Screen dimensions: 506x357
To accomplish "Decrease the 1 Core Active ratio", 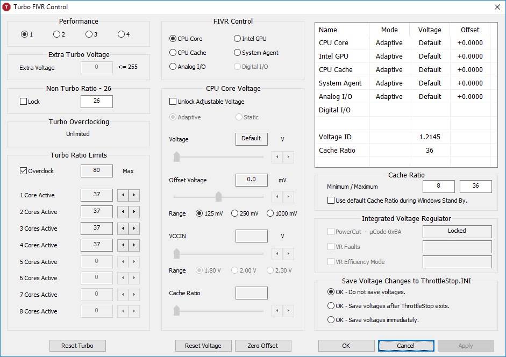I will (x=123, y=195).
